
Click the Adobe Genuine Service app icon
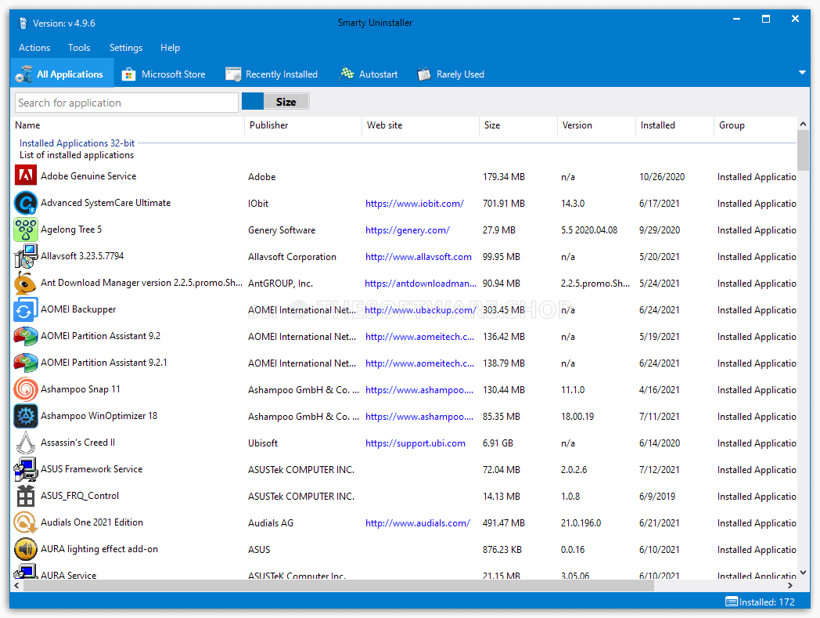click(x=26, y=175)
